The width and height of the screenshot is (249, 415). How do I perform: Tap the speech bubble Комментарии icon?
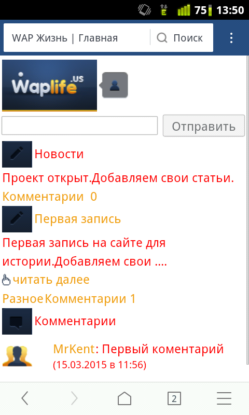pos(17,321)
